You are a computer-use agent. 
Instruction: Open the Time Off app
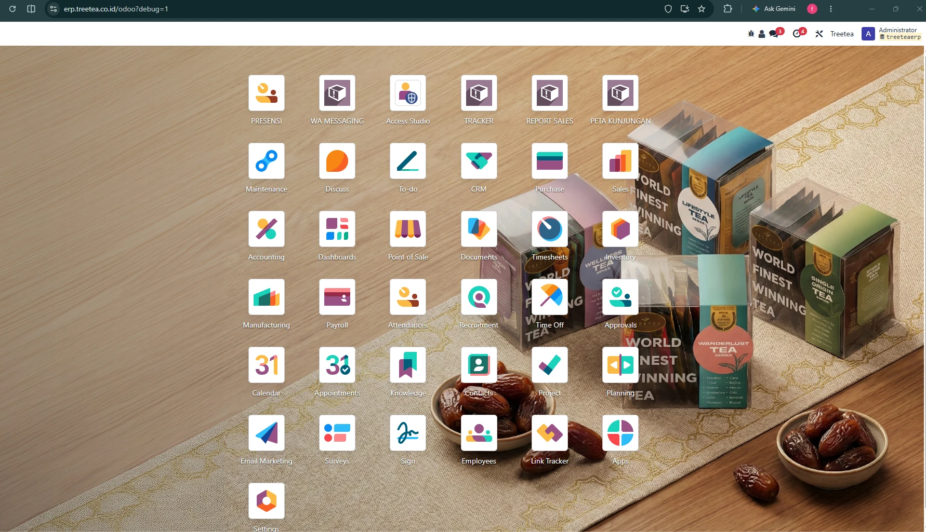pyautogui.click(x=550, y=297)
